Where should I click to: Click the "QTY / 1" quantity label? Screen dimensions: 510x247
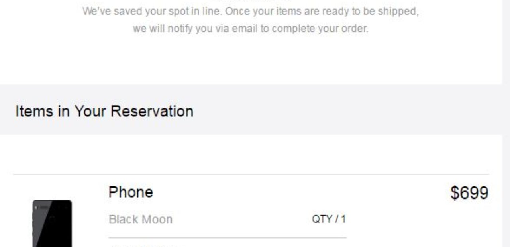[329, 219]
